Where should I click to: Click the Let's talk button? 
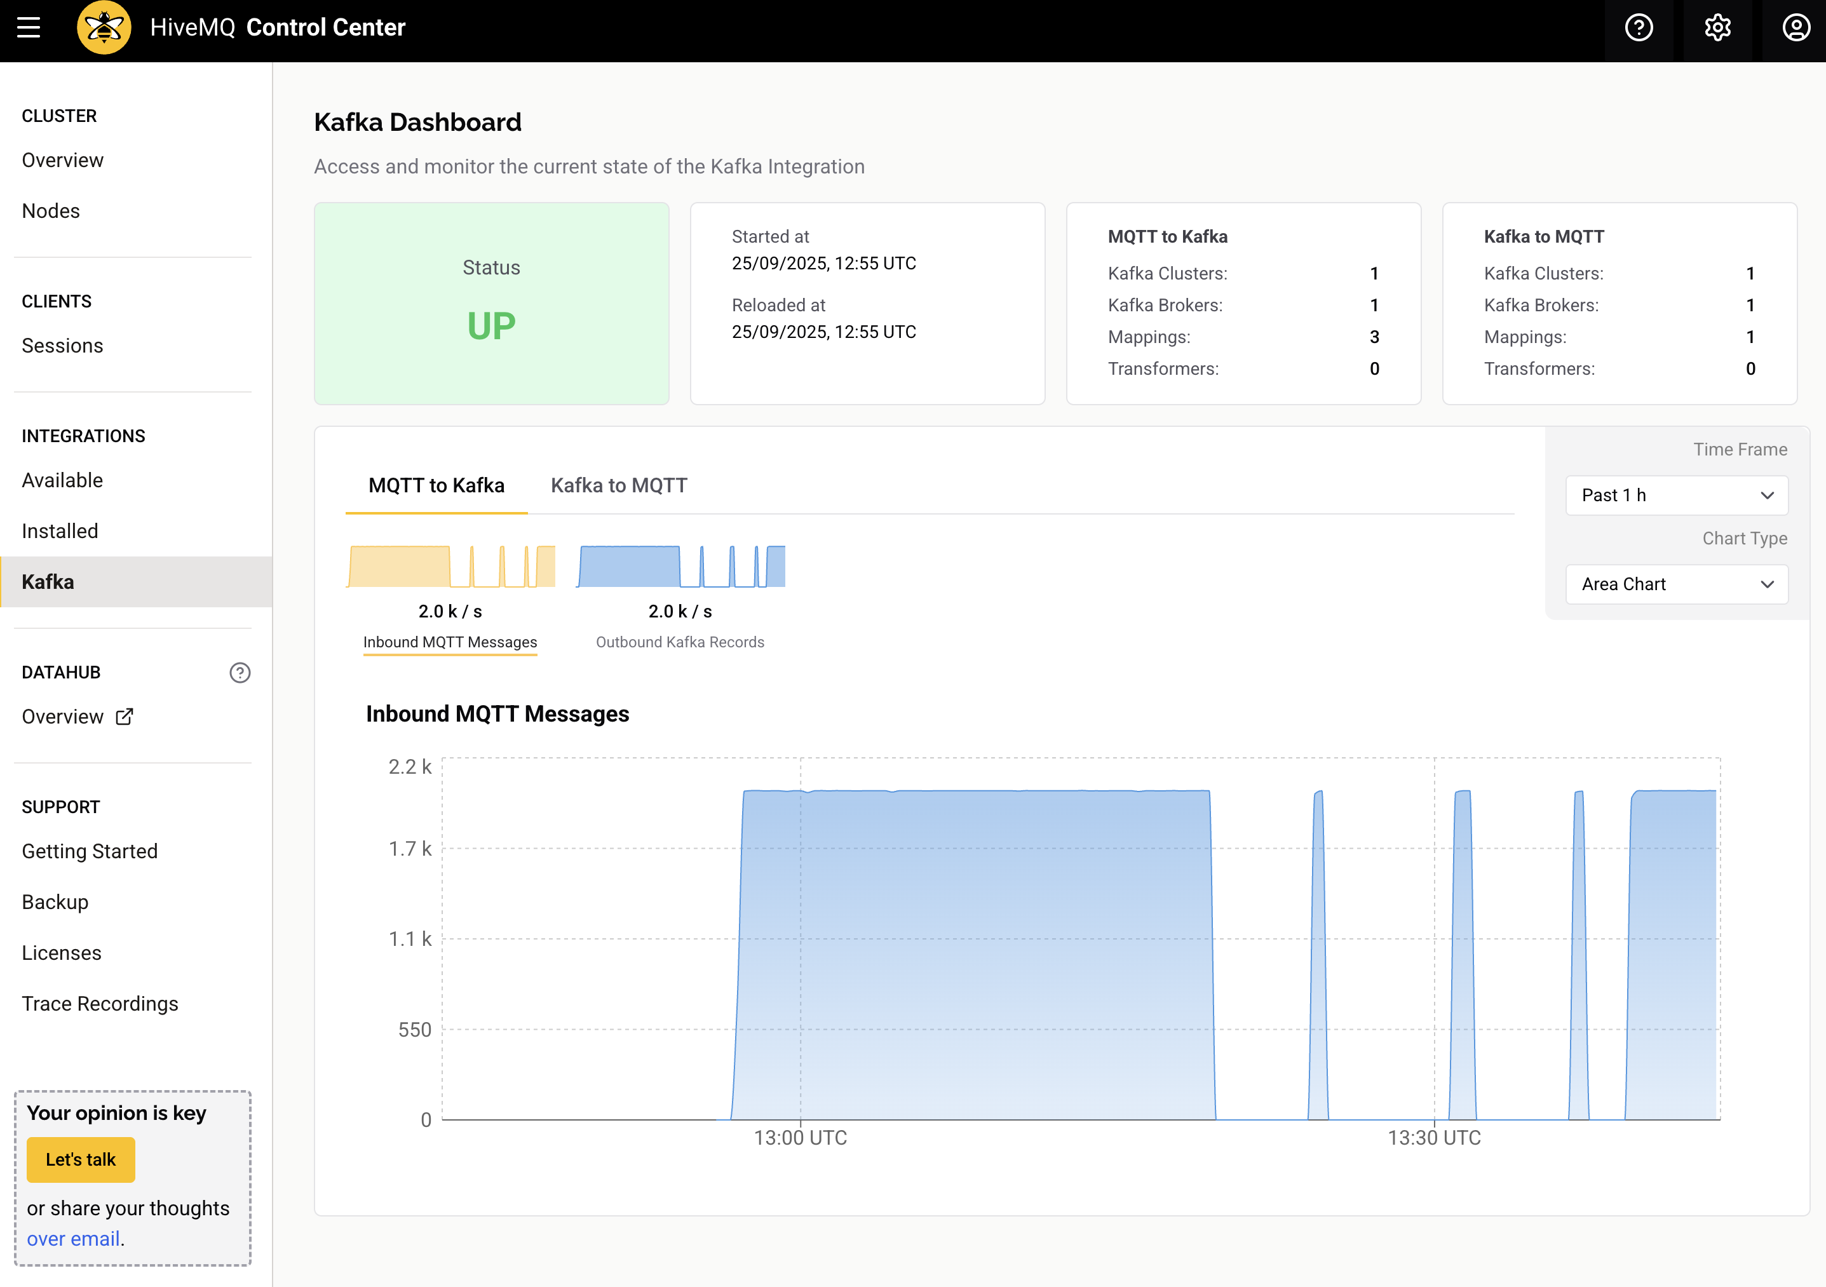(80, 1159)
